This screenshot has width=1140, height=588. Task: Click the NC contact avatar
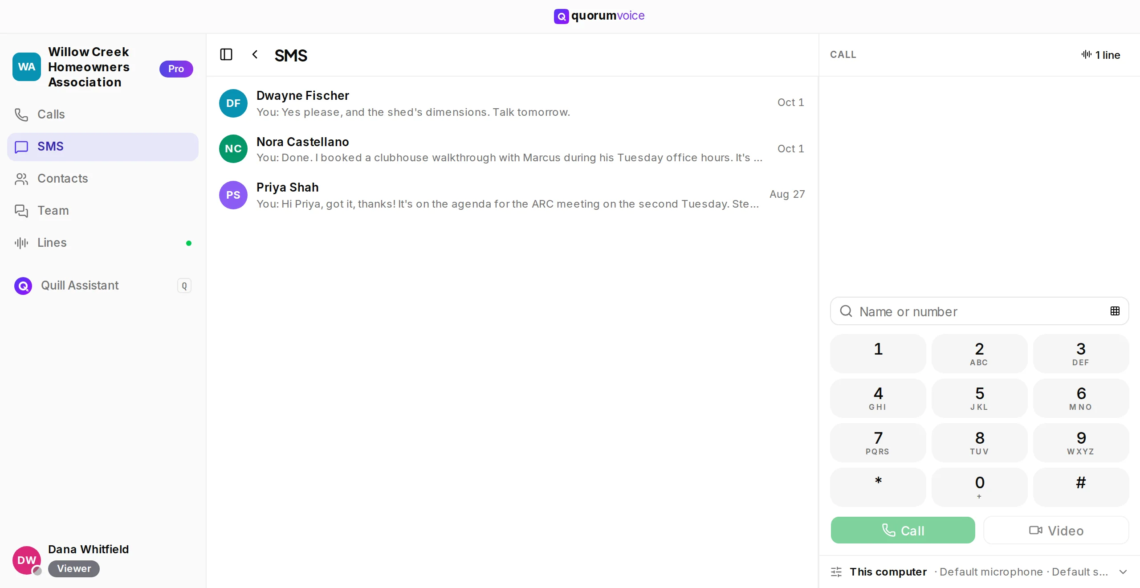[x=233, y=149]
